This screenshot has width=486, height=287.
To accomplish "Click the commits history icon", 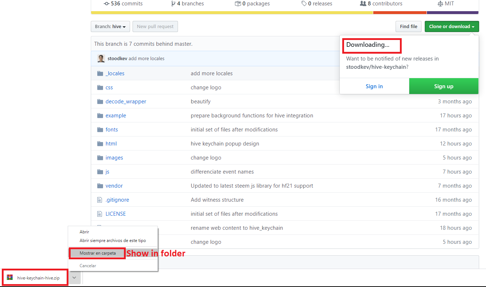I will click(106, 4).
